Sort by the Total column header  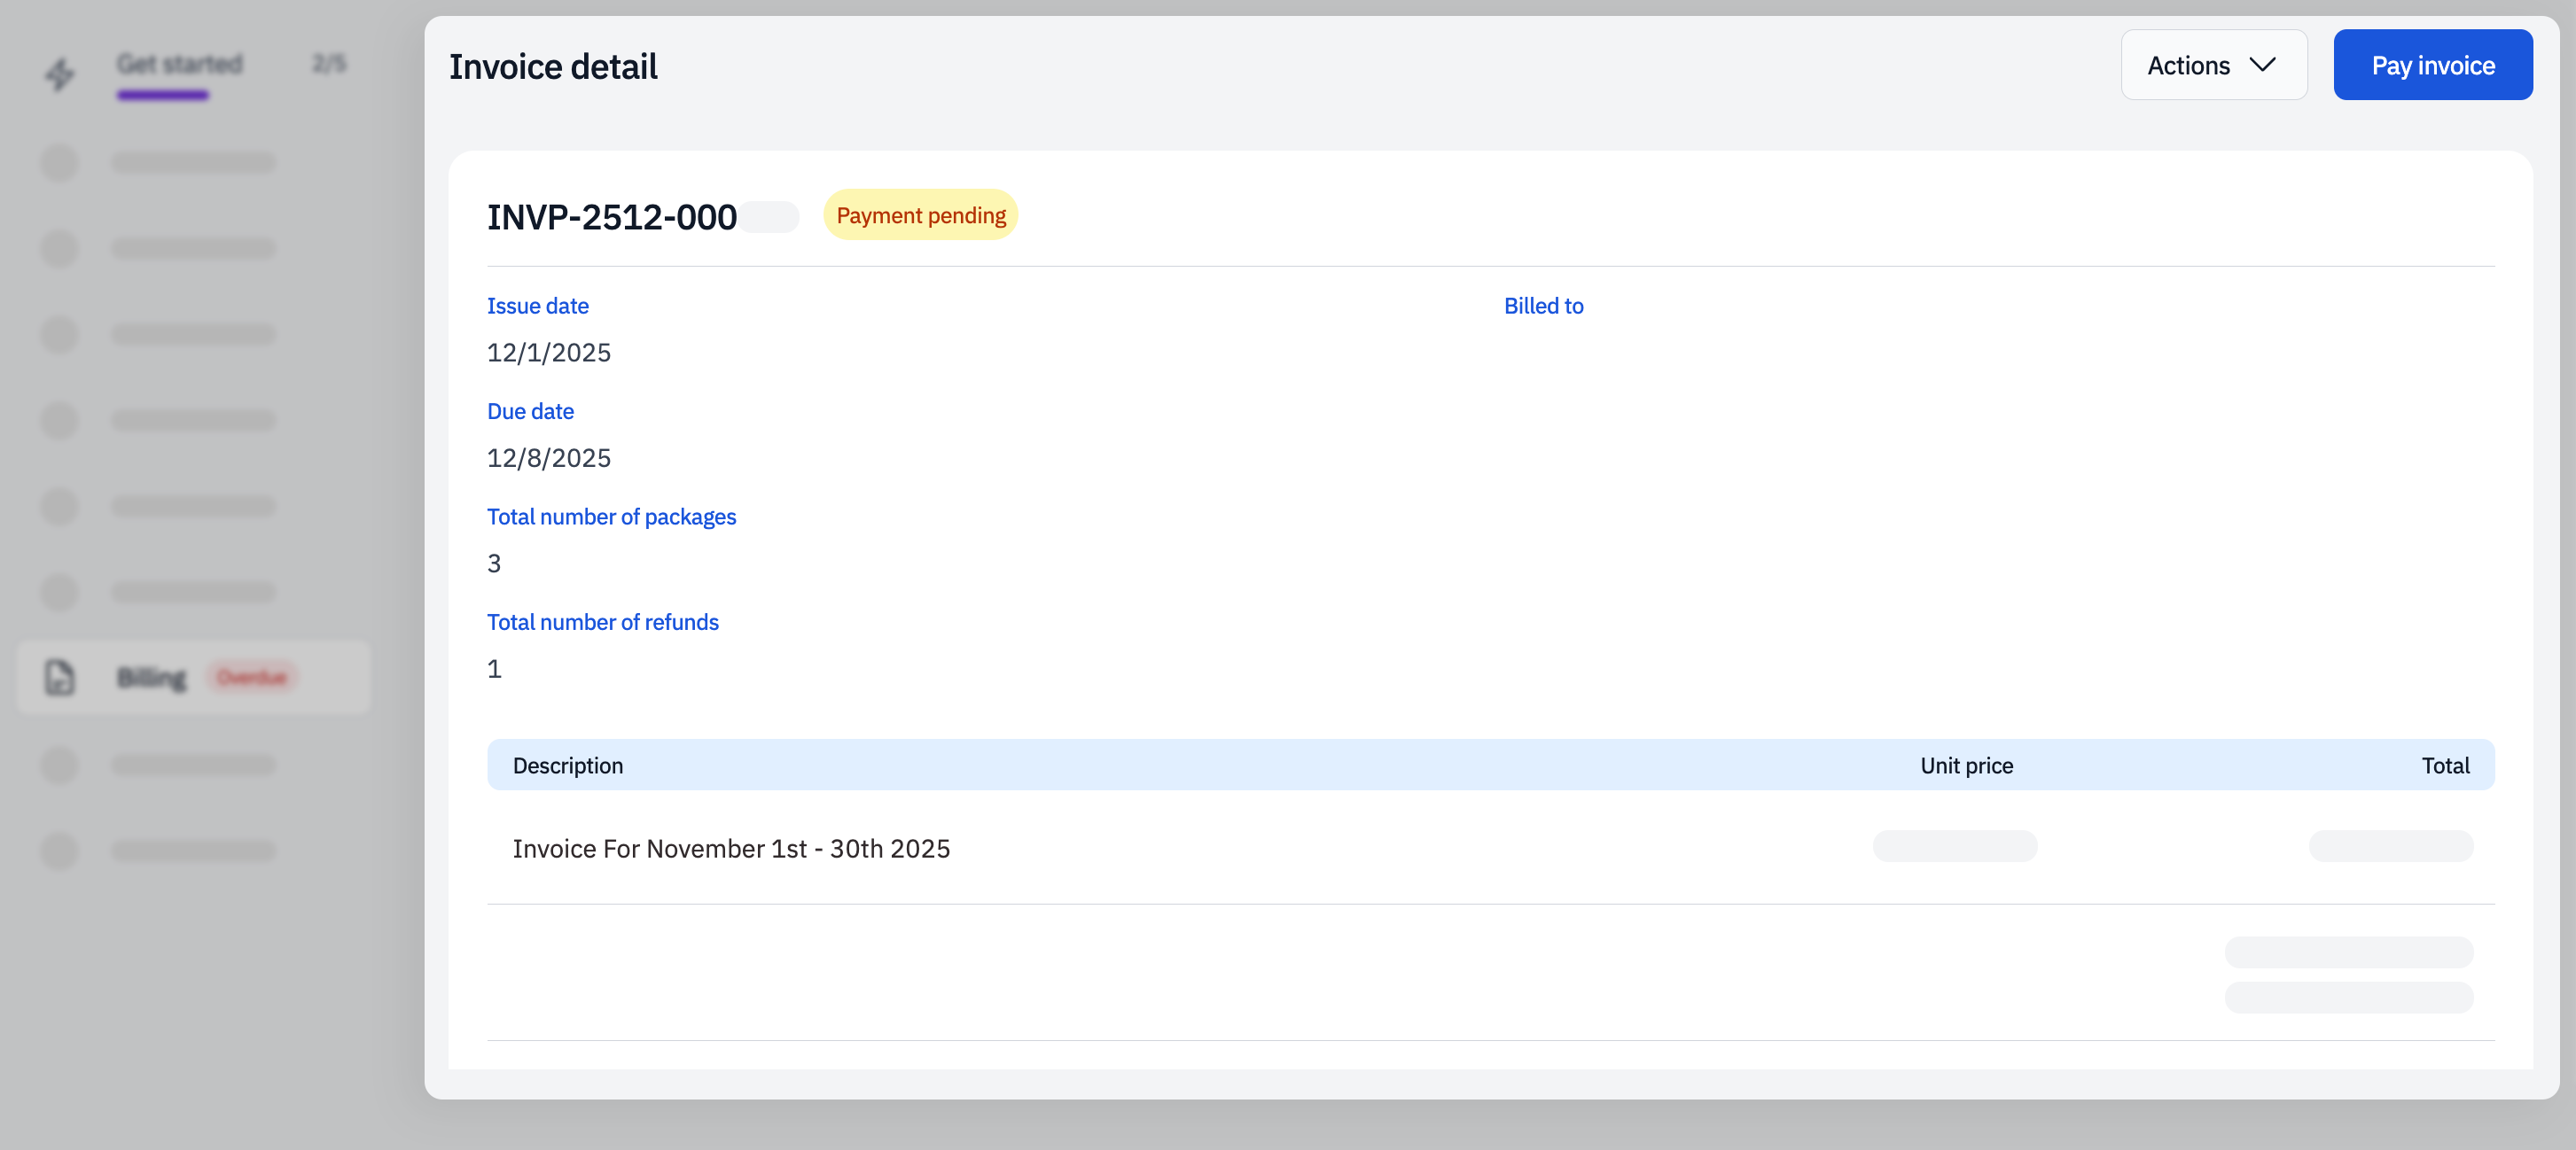[x=2445, y=765]
